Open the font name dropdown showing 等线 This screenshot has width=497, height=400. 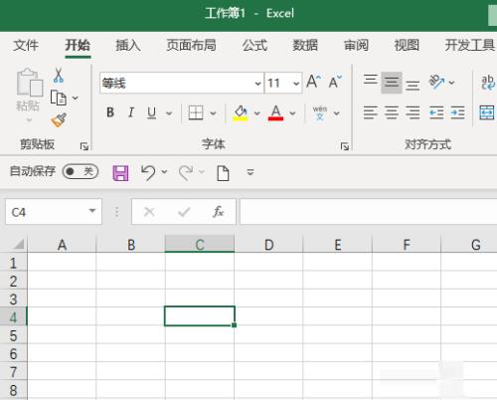(x=257, y=83)
